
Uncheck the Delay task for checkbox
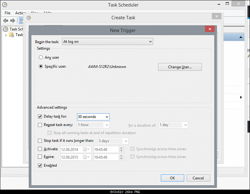[x=40, y=116]
